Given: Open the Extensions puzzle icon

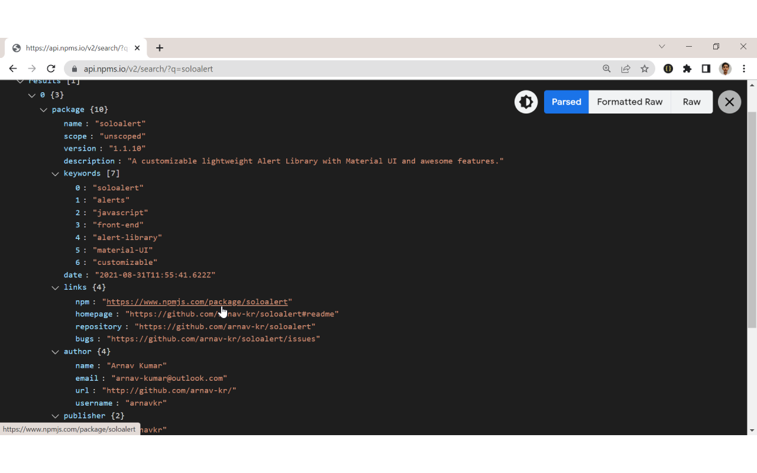Looking at the screenshot, I should click(x=687, y=69).
